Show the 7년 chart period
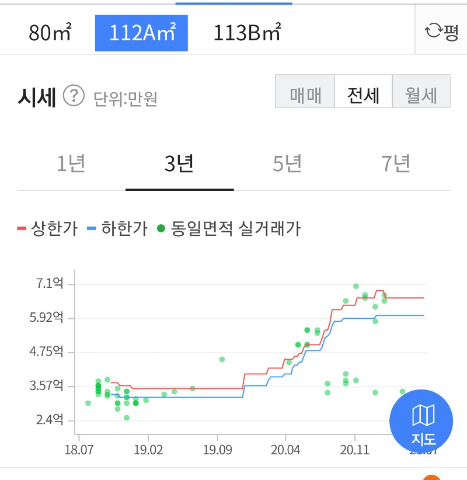The height and width of the screenshot is (480, 467). click(396, 165)
